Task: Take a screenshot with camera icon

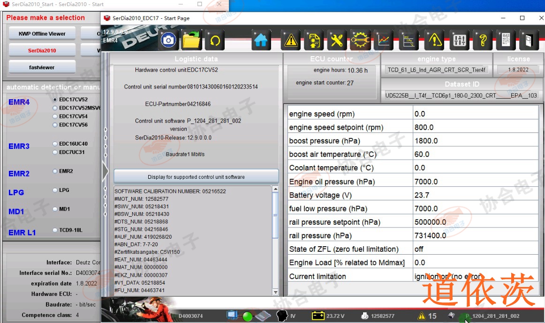Action: click(x=168, y=40)
